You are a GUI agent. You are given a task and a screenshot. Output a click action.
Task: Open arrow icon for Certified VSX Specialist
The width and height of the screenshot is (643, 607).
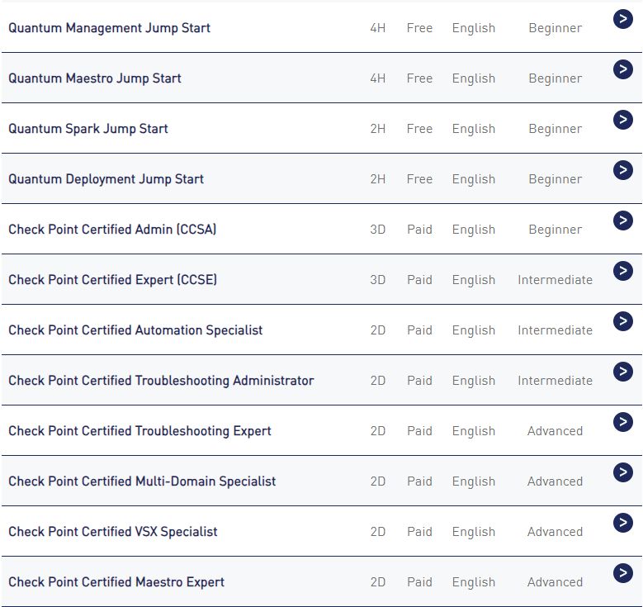point(623,523)
